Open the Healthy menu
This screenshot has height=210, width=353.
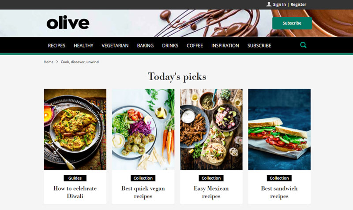click(x=83, y=46)
